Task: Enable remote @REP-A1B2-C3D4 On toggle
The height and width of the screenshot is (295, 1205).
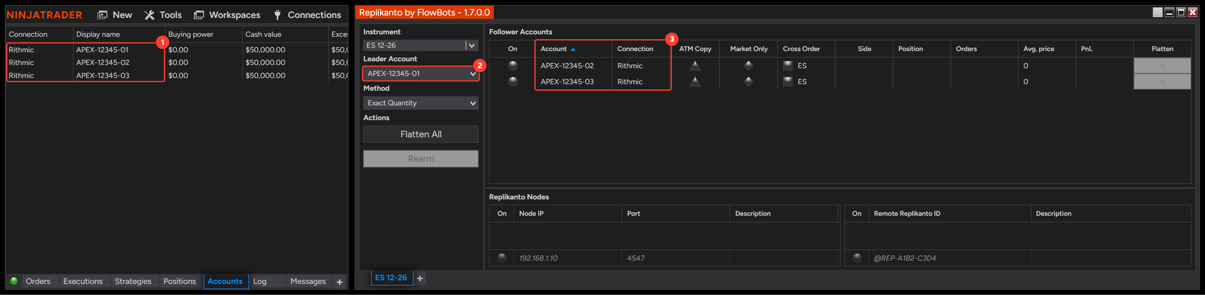Action: coord(857,257)
